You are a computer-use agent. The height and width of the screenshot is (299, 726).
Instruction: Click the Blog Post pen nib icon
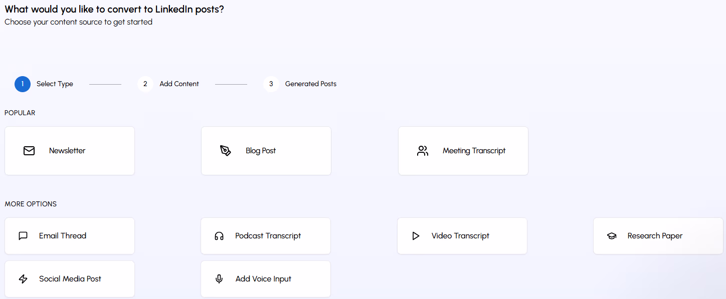[225, 150]
